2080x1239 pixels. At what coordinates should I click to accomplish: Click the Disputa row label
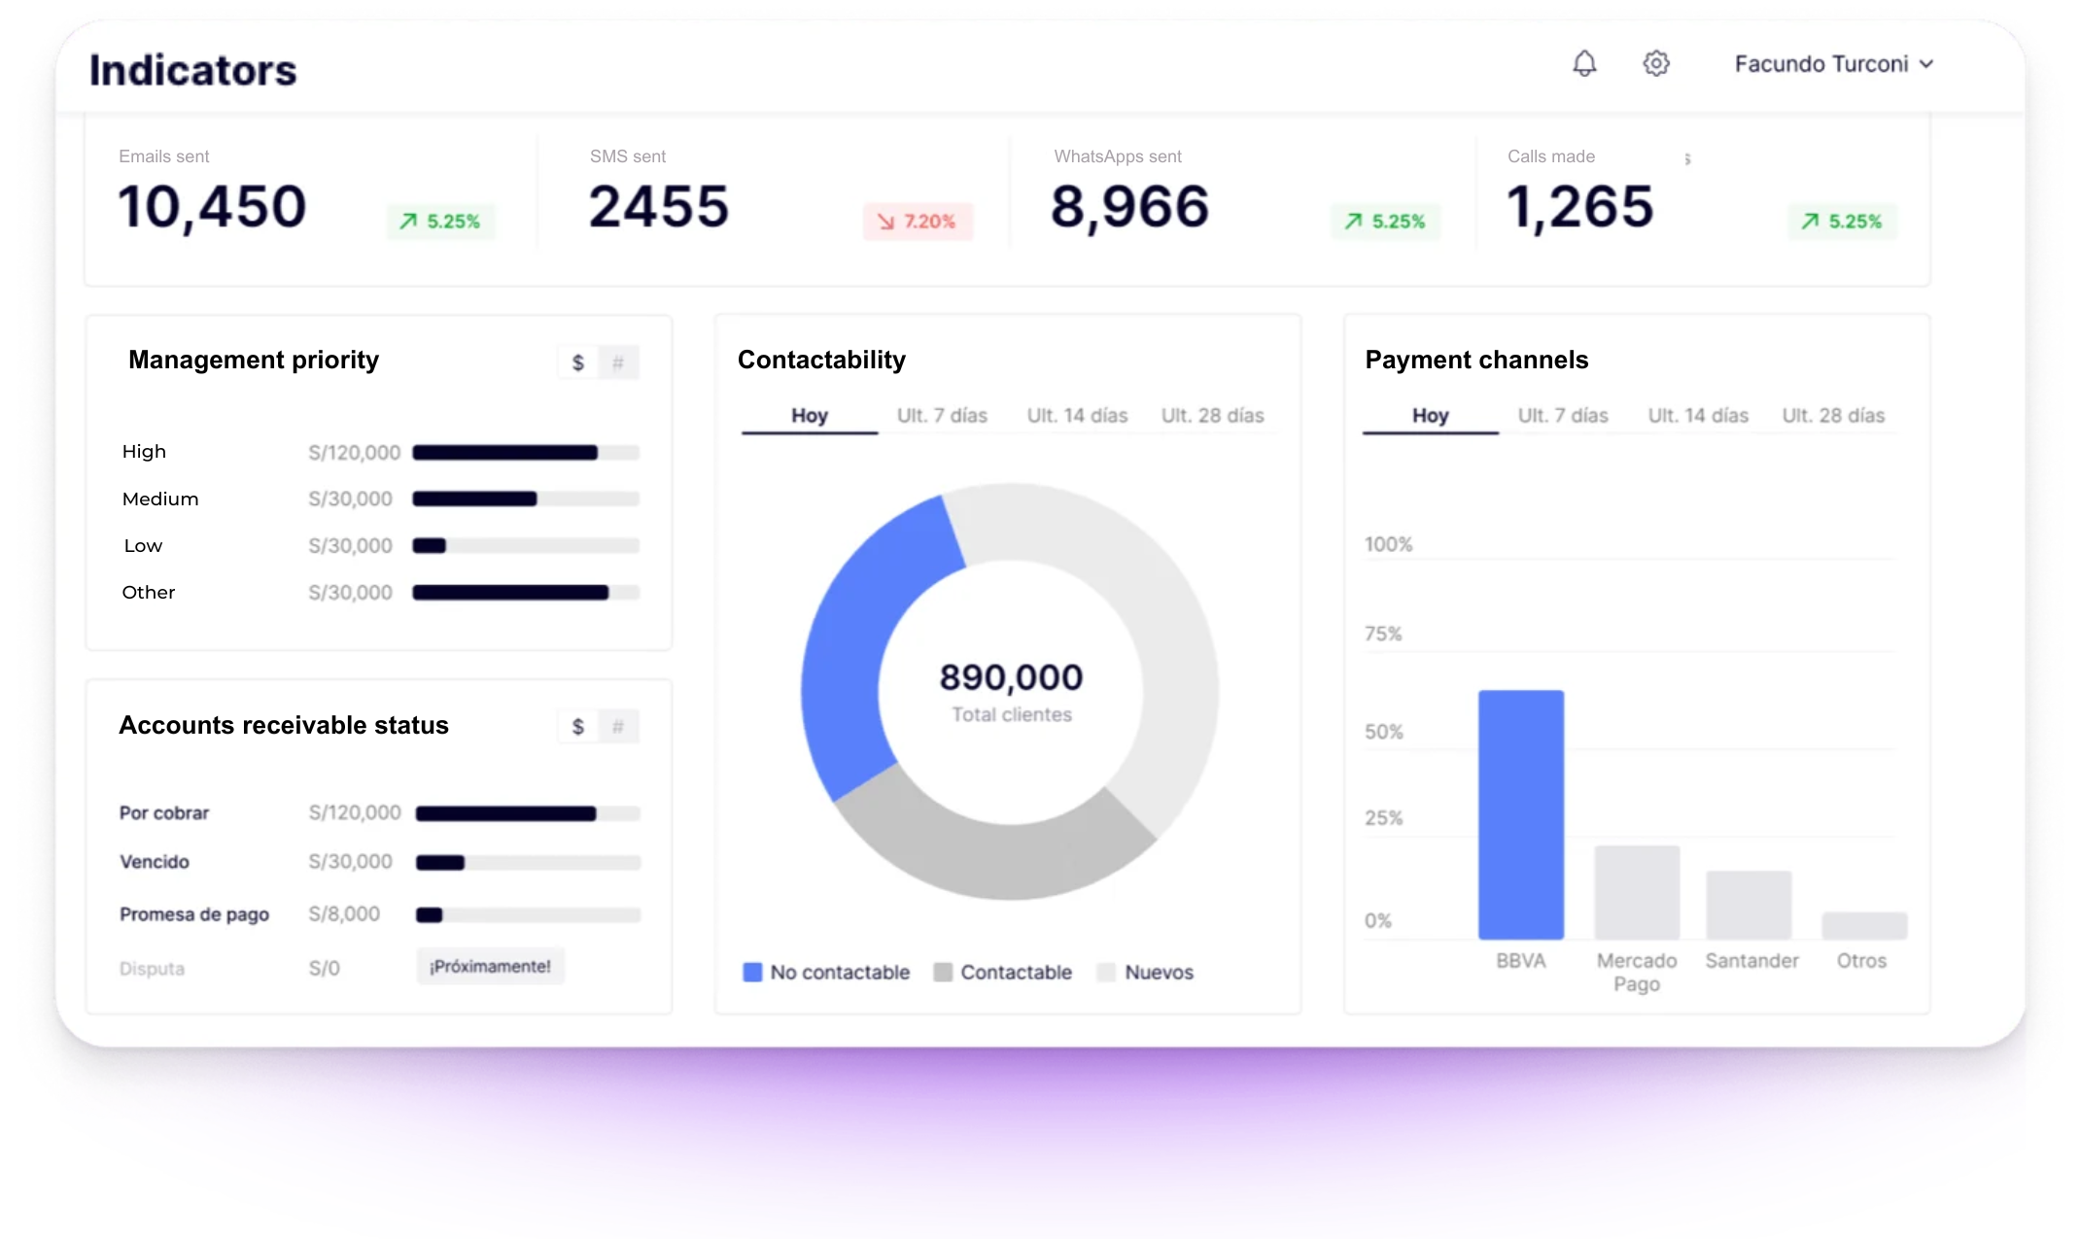pos(152,969)
